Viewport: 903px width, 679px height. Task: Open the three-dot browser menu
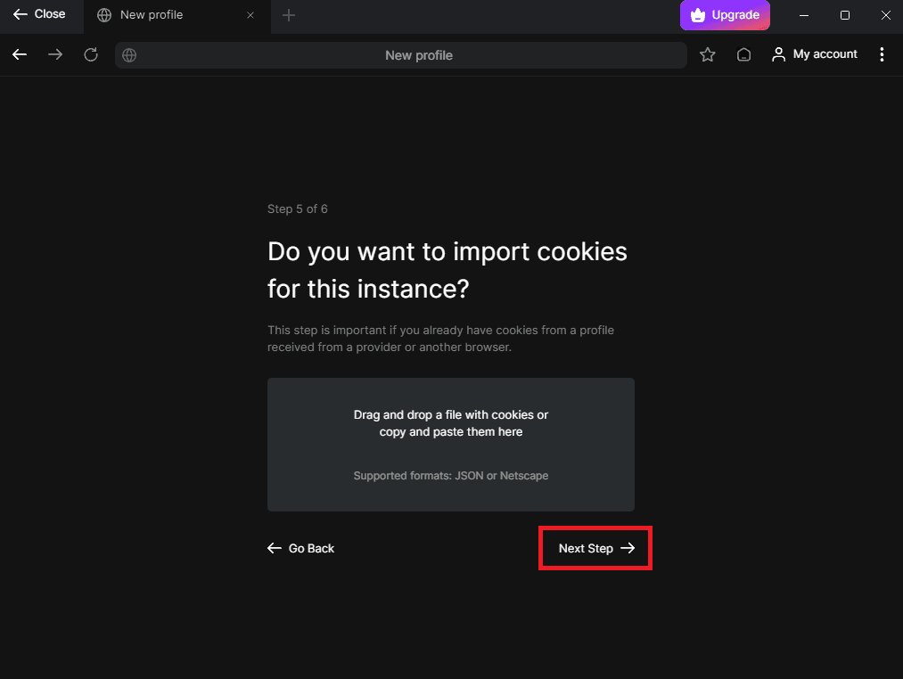[882, 54]
